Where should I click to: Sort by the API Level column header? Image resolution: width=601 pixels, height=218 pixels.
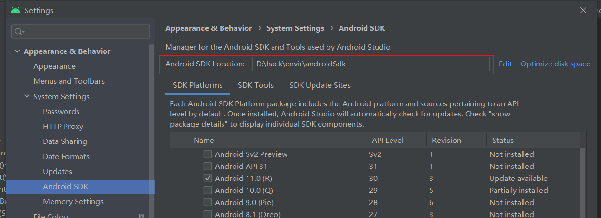[396, 141]
